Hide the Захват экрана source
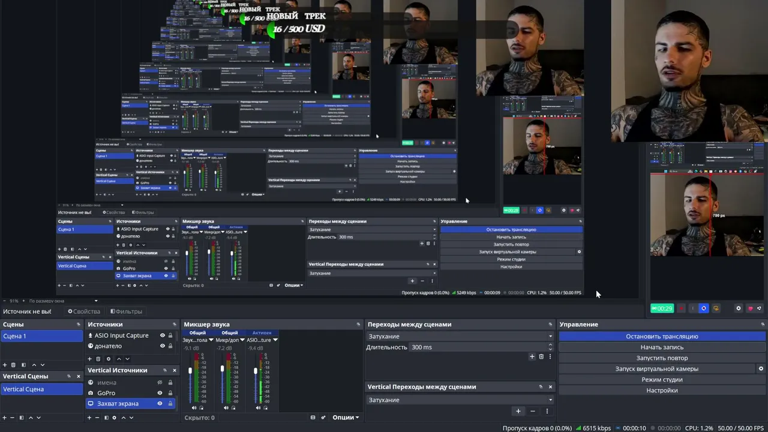The height and width of the screenshot is (432, 768). [x=160, y=404]
